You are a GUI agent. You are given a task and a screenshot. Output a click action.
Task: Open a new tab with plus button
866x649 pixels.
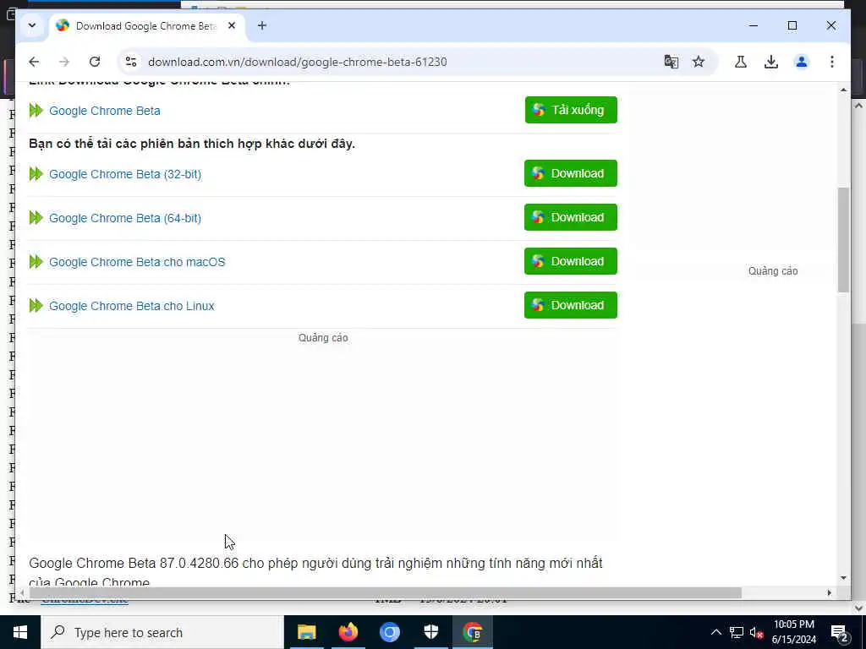[262, 25]
